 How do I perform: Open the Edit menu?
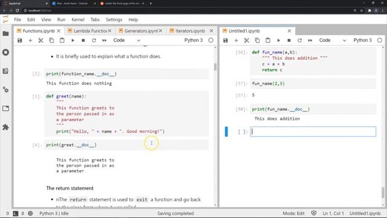(31, 19)
